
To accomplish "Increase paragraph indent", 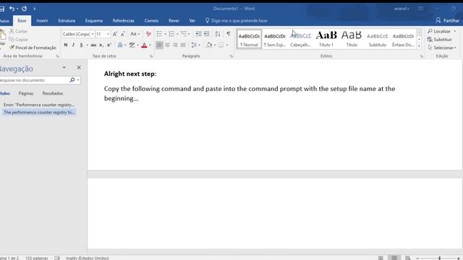I will tap(206, 34).
